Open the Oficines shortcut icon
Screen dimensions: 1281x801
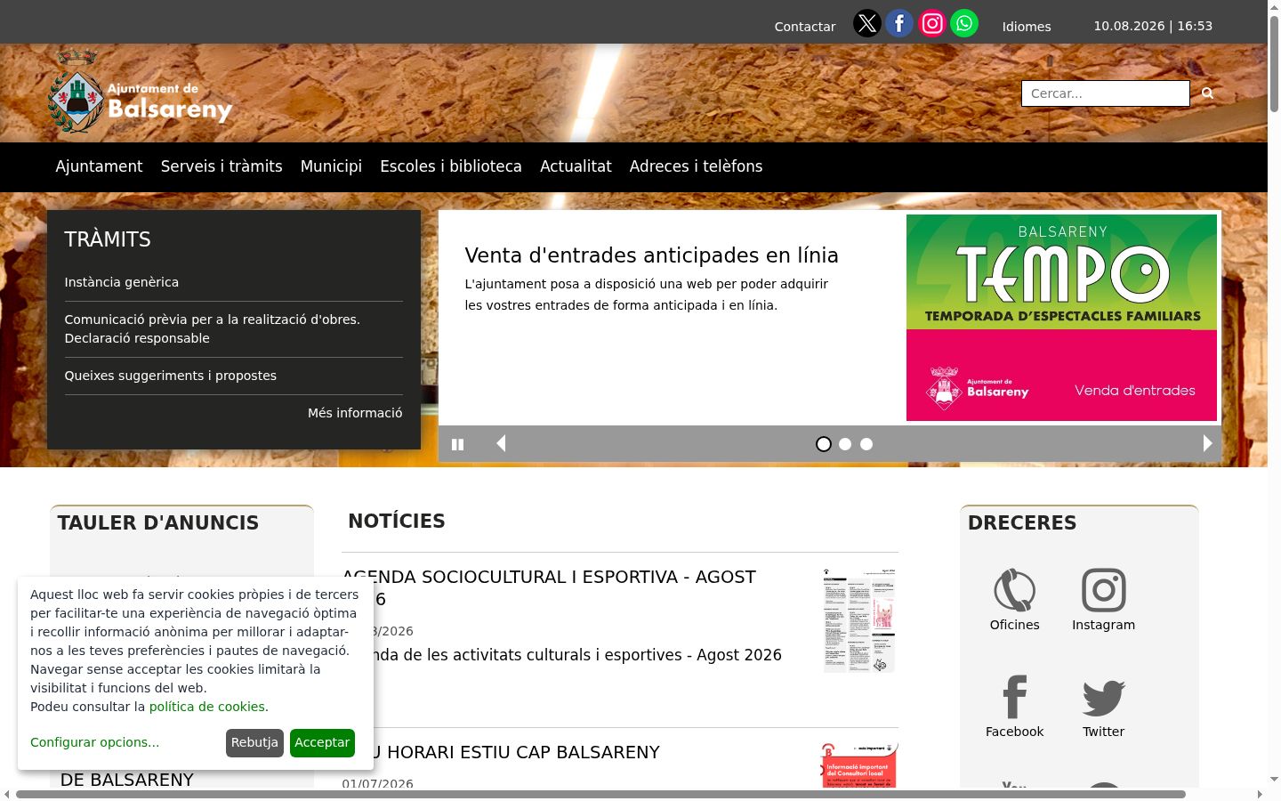coord(1014,590)
